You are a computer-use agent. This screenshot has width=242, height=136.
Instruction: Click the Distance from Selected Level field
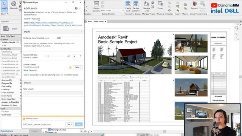point(68,38)
